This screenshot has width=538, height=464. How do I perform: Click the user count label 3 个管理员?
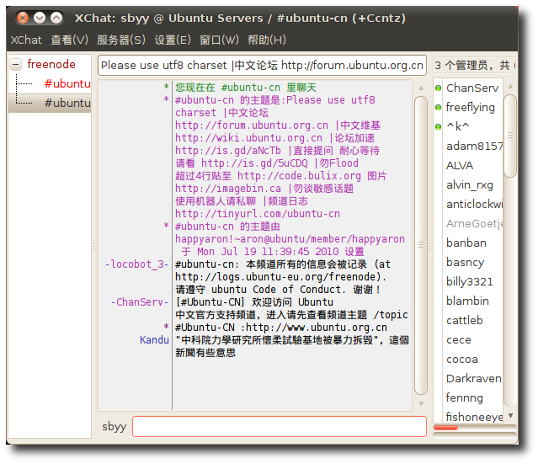pos(475,65)
